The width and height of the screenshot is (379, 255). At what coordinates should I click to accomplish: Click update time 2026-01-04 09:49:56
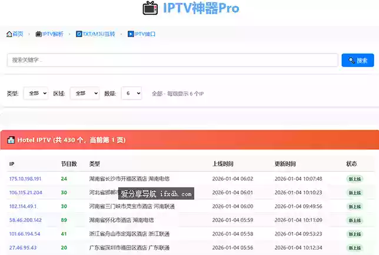point(298,206)
